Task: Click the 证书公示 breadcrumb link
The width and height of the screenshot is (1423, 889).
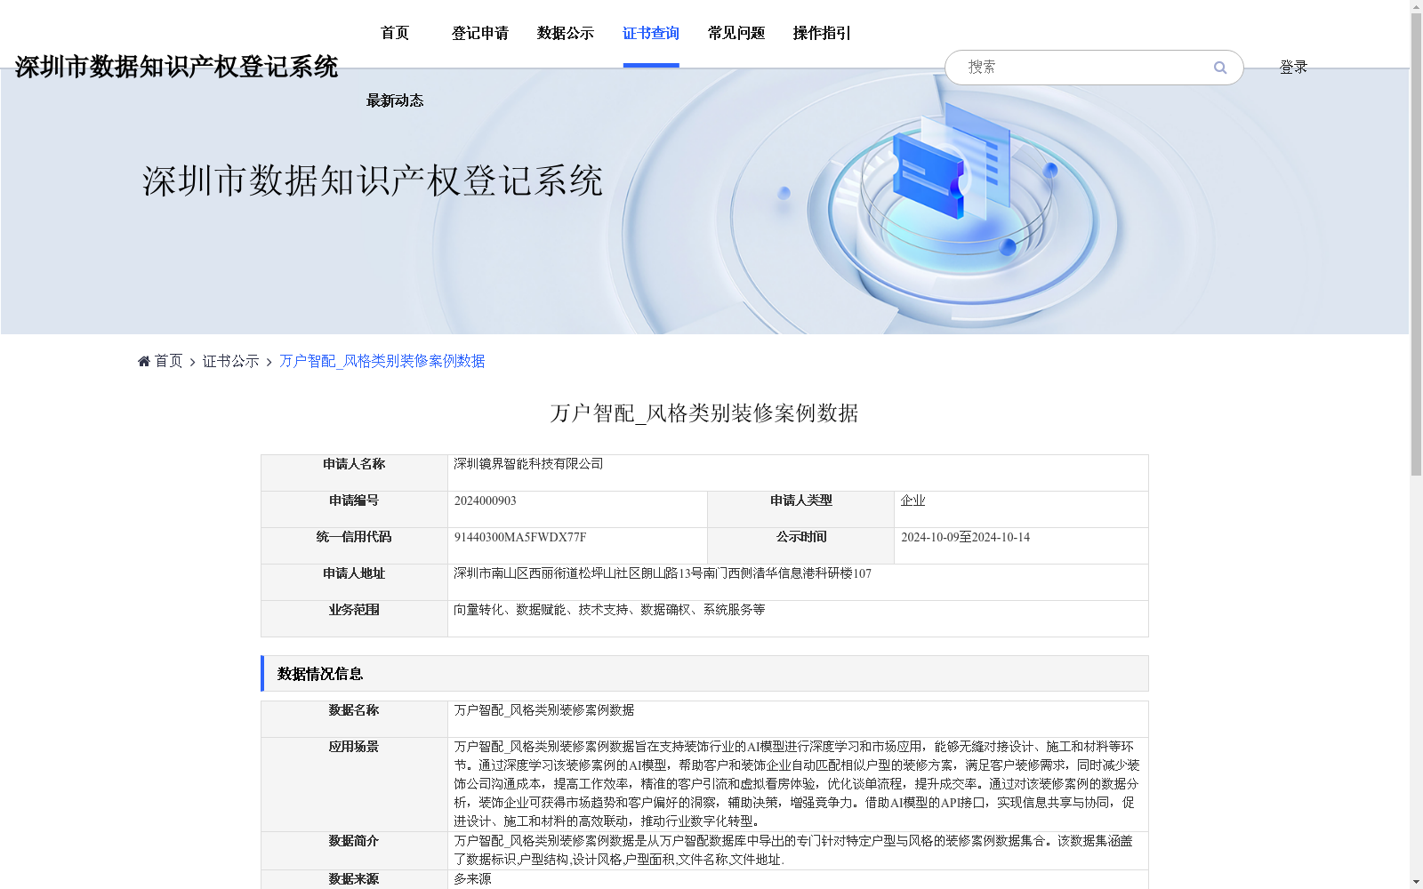Action: 229,361
